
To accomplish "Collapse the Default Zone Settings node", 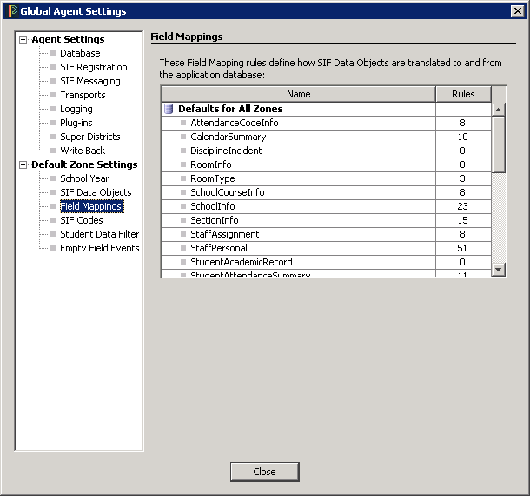I will [x=23, y=164].
